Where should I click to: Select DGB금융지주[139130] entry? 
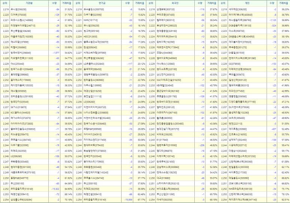click(x=240, y=26)
